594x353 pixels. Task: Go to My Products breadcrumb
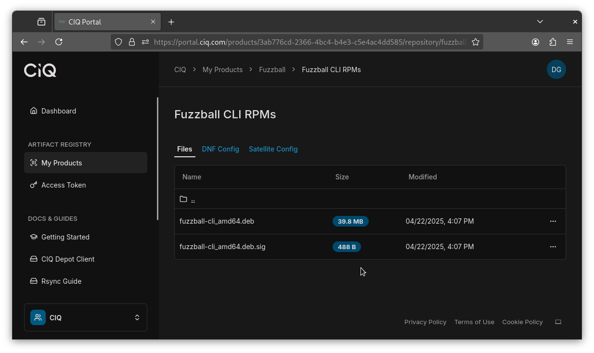222,70
